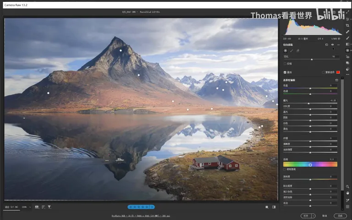Click the hue value field showing 0.0
352x220 pixels.
[333, 159]
